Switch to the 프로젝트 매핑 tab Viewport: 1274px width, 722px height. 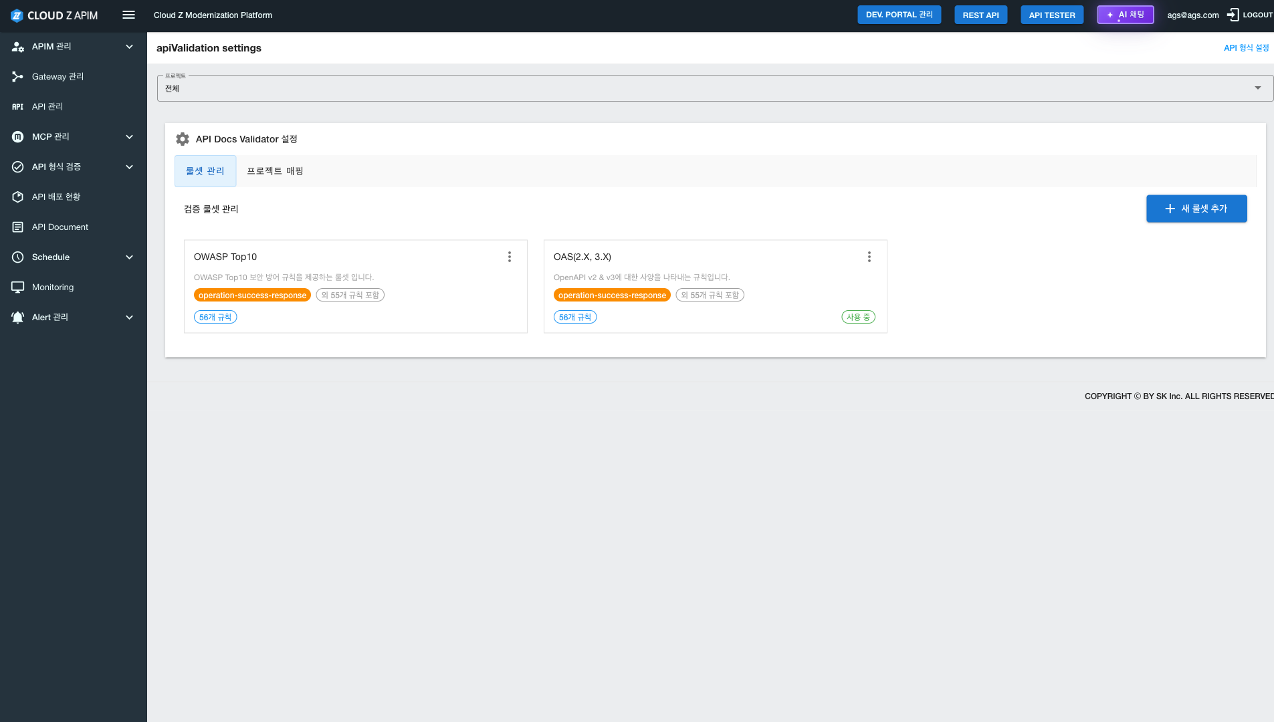(x=275, y=171)
